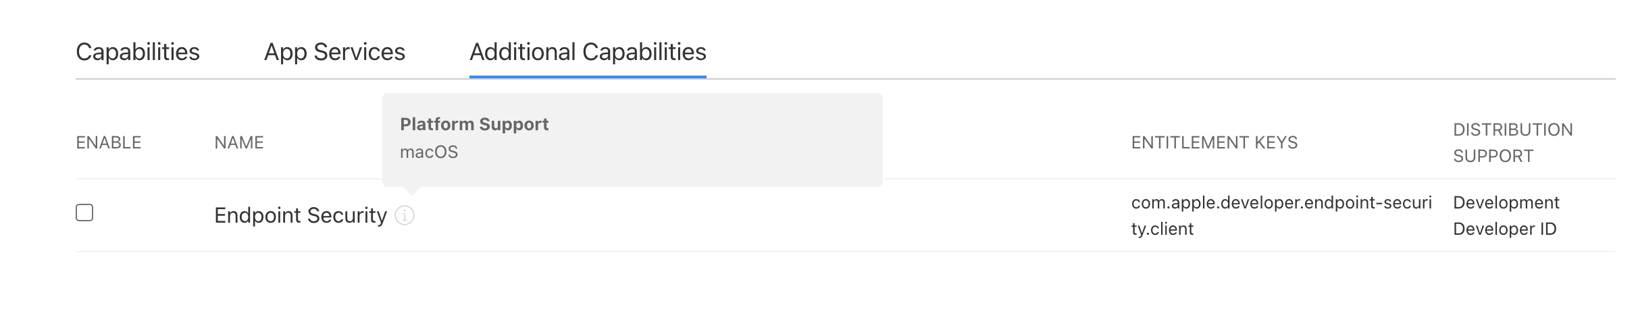Click the Endpoint Security capability name
The width and height of the screenshot is (1636, 336).
[x=300, y=216]
